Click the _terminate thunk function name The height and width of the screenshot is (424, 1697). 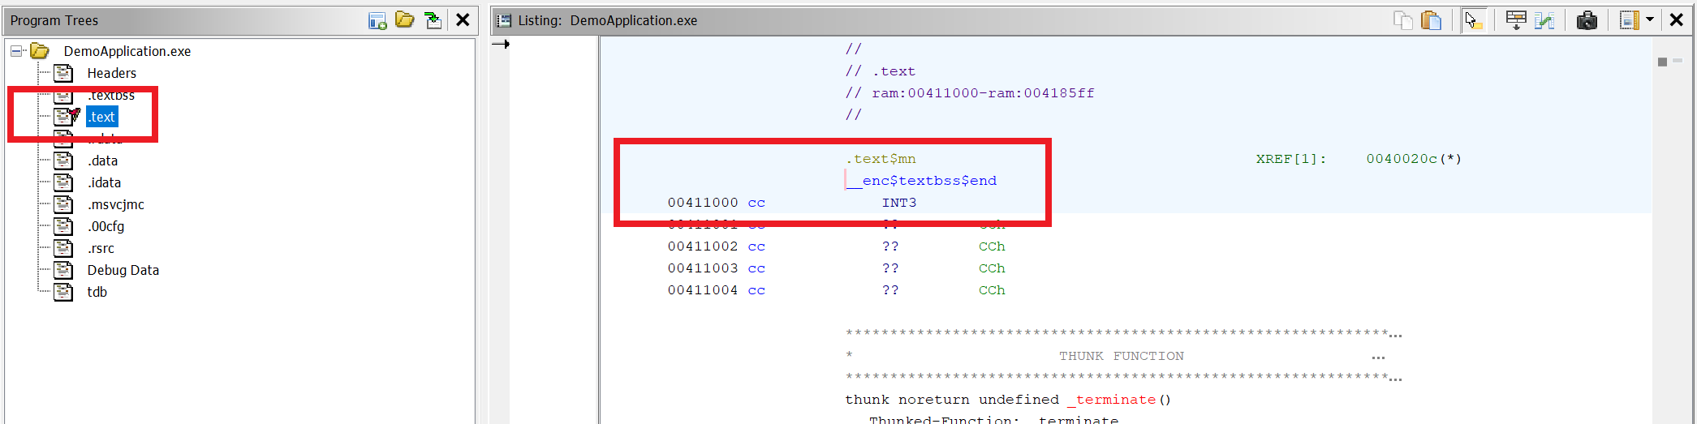tap(1111, 400)
